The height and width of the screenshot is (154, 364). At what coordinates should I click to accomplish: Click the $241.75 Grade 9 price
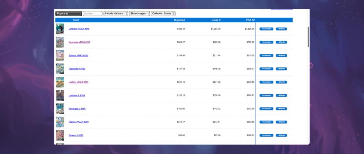coord(217,82)
